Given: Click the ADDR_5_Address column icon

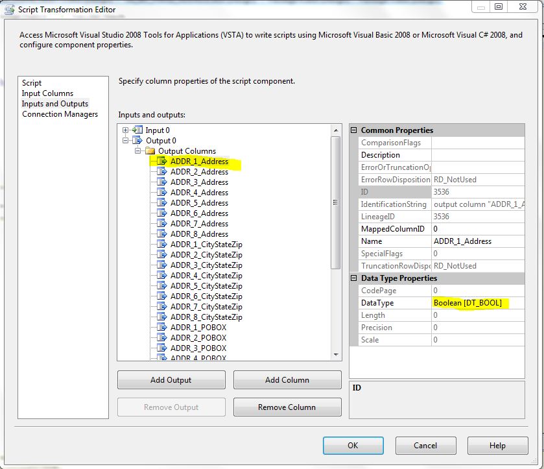Looking at the screenshot, I should pos(161,203).
